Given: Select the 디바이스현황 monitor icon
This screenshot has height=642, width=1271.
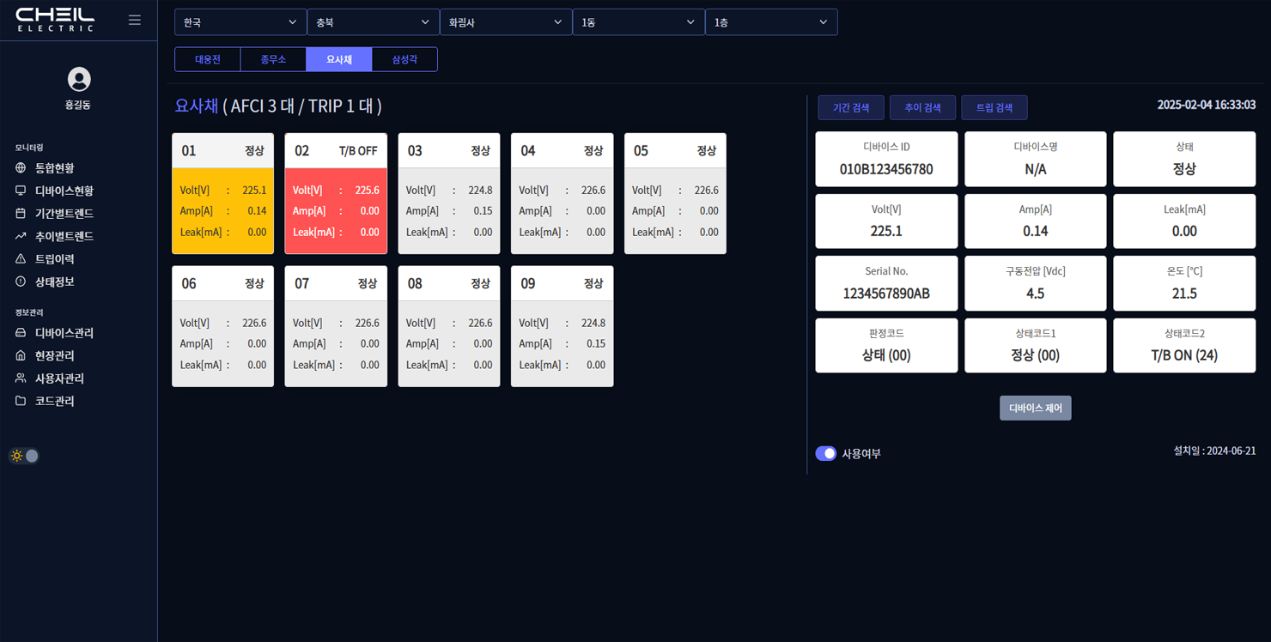Looking at the screenshot, I should point(21,191).
